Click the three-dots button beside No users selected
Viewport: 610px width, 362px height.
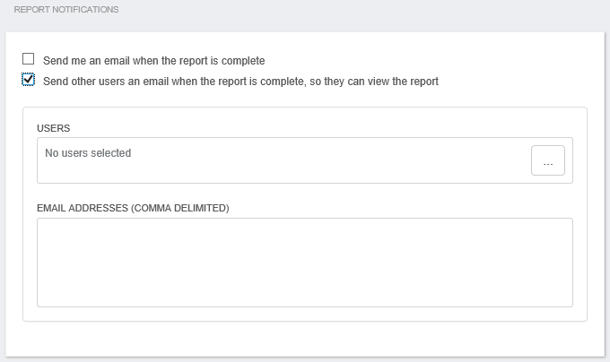[548, 160]
